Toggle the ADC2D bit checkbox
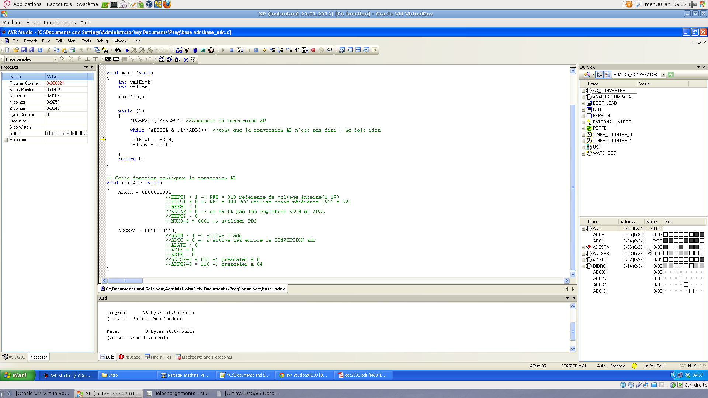The height and width of the screenshot is (398, 708). coord(681,279)
